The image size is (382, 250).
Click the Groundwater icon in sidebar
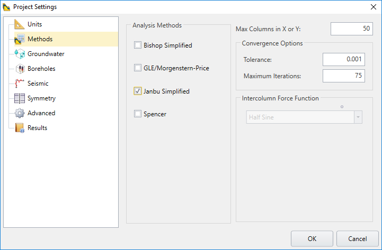[x=20, y=54]
